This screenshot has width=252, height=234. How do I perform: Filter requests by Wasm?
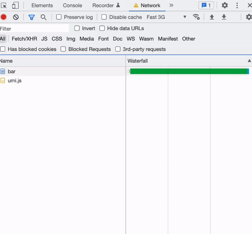point(147,39)
